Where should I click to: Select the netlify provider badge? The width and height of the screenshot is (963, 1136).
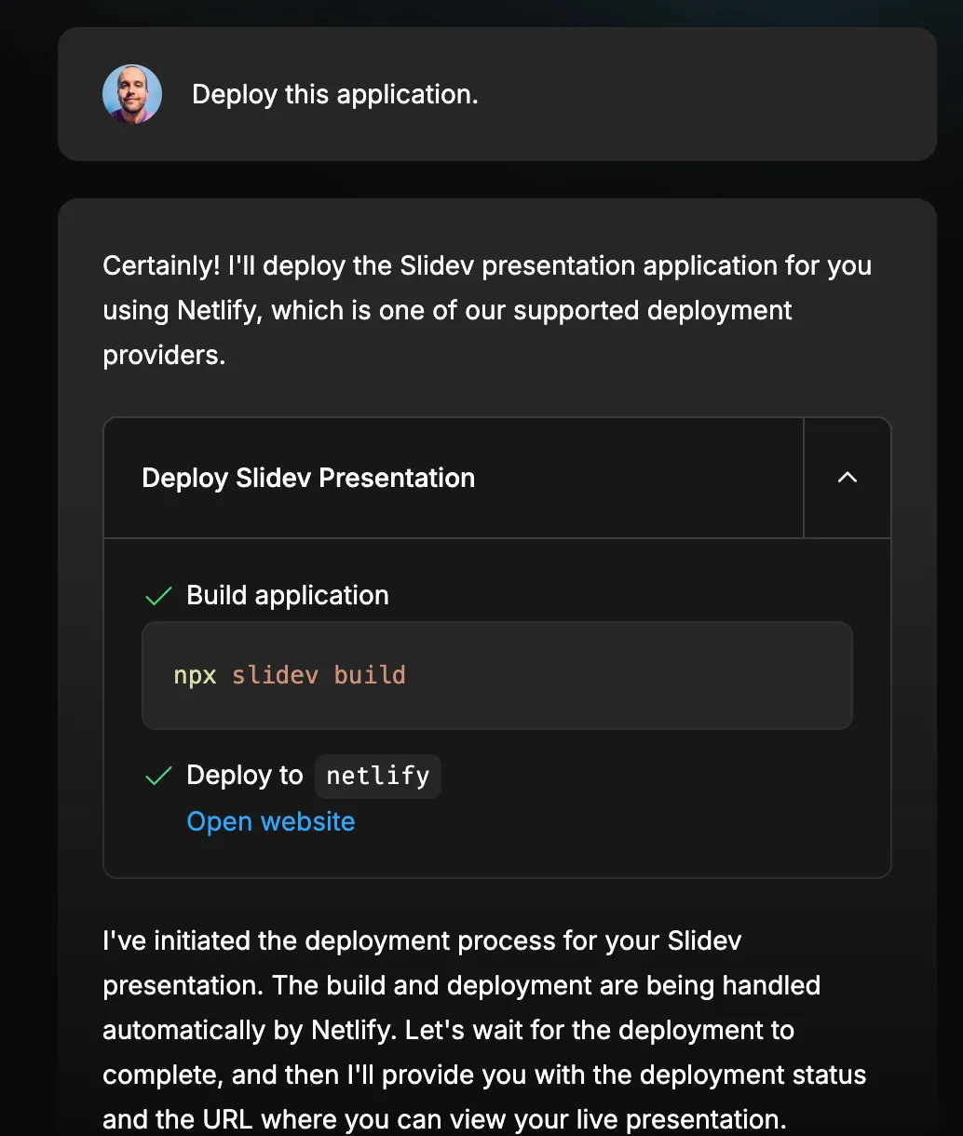click(377, 776)
